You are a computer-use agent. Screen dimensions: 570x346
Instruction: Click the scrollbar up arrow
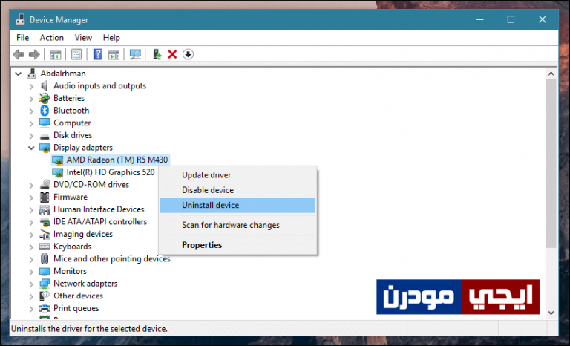click(x=551, y=74)
